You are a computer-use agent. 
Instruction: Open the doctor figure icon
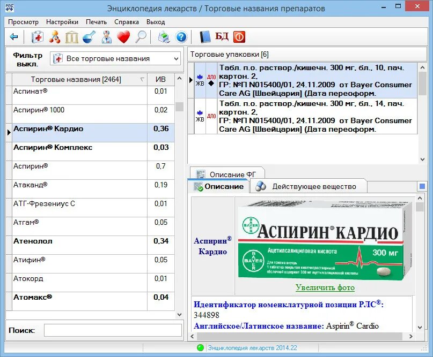pos(106,36)
